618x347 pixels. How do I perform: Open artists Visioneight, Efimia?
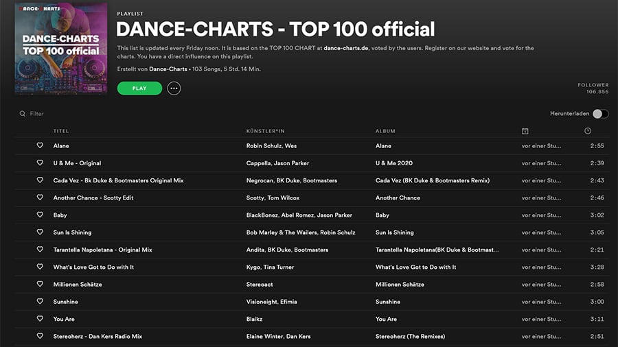(271, 301)
